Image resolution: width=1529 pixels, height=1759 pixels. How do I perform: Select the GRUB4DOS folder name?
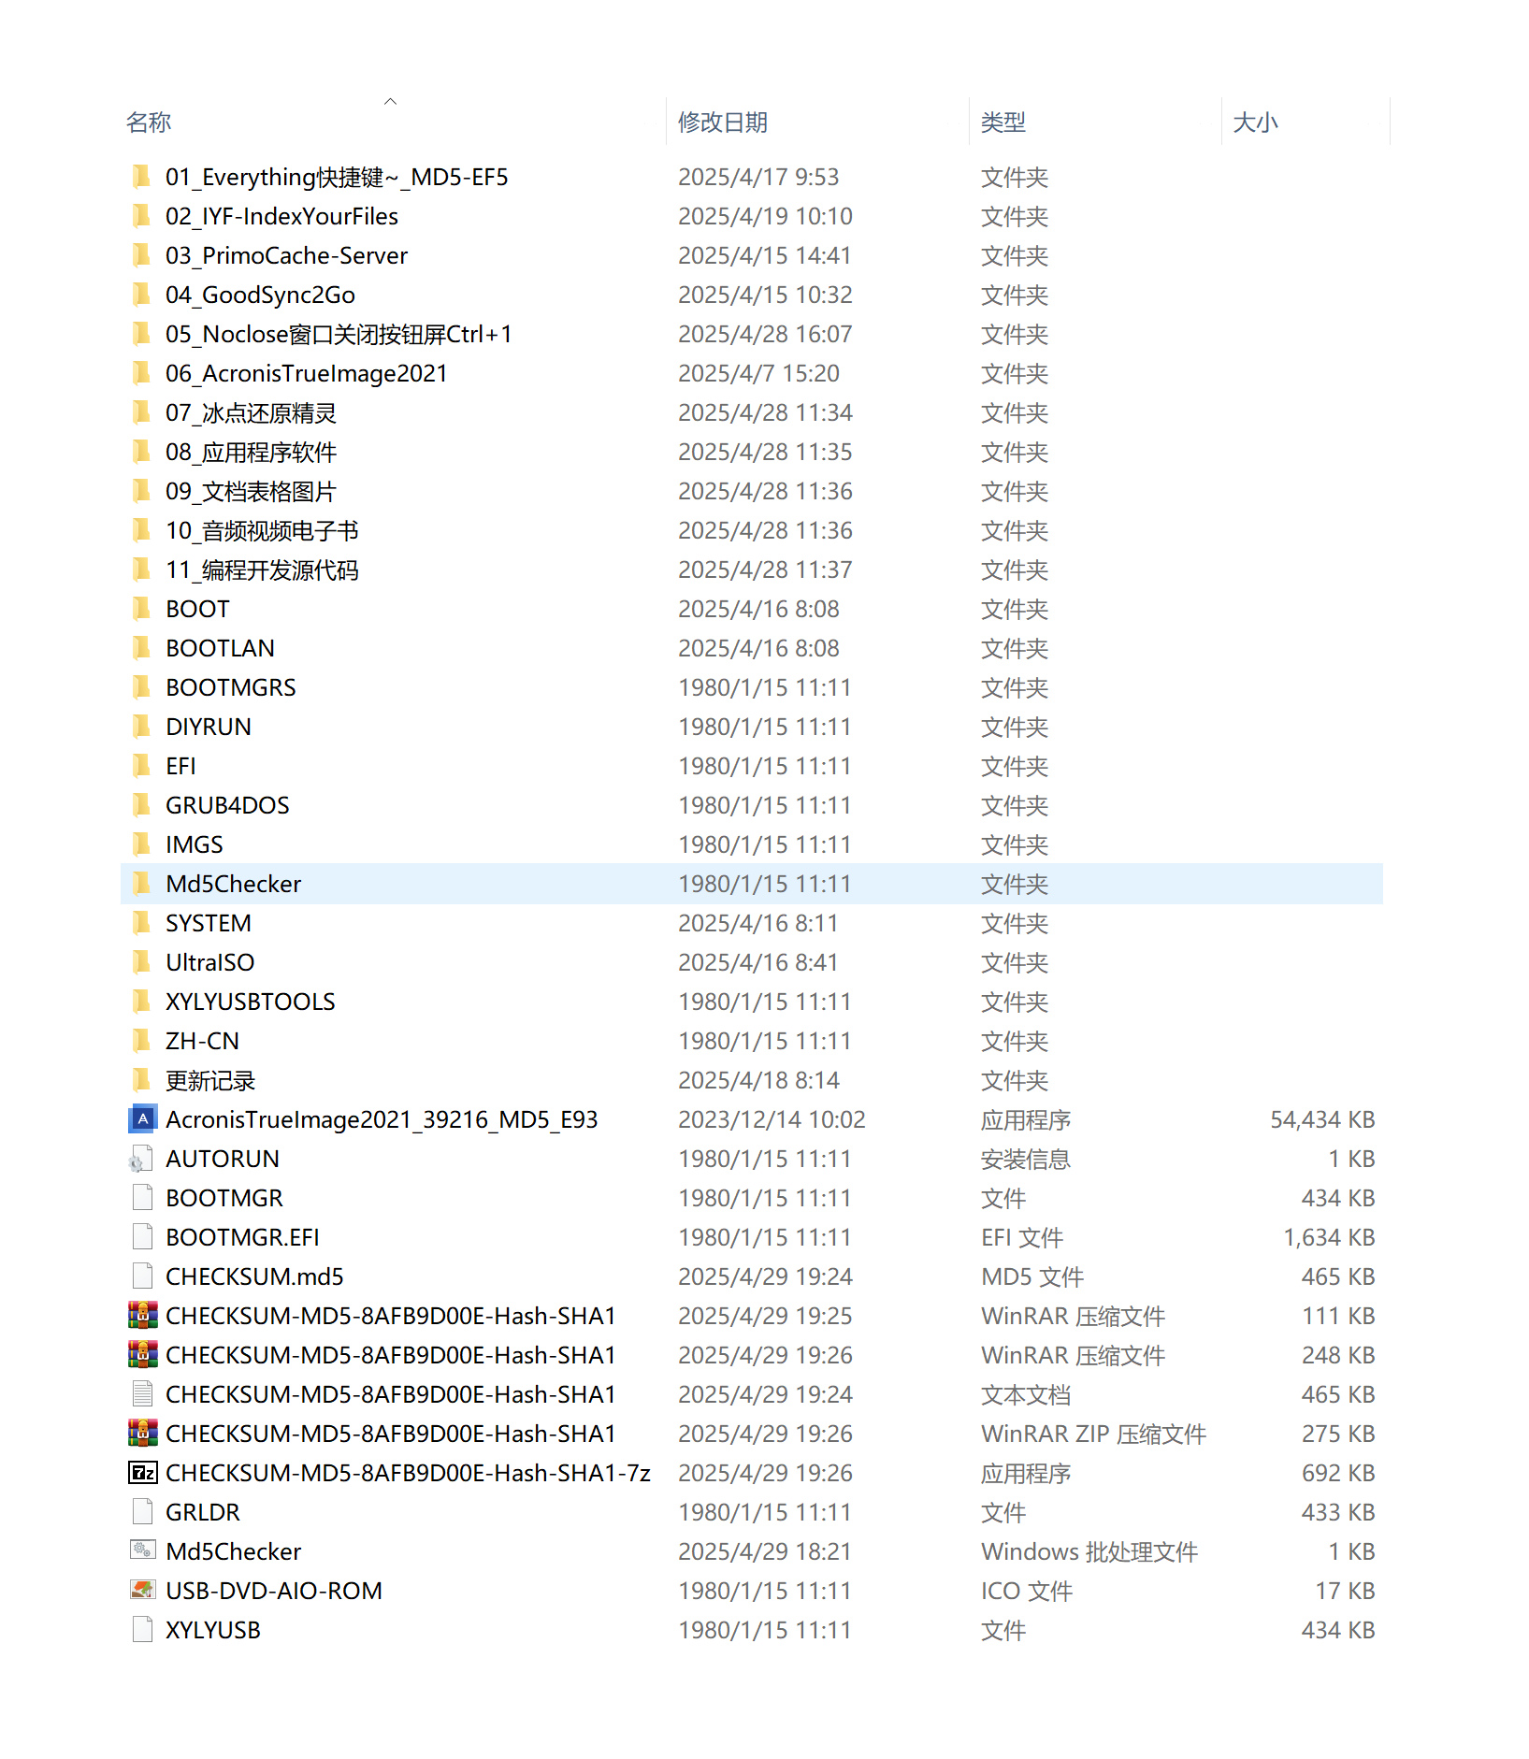[x=227, y=805]
